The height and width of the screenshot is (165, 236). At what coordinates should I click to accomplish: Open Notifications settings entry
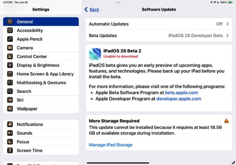click(x=41, y=124)
